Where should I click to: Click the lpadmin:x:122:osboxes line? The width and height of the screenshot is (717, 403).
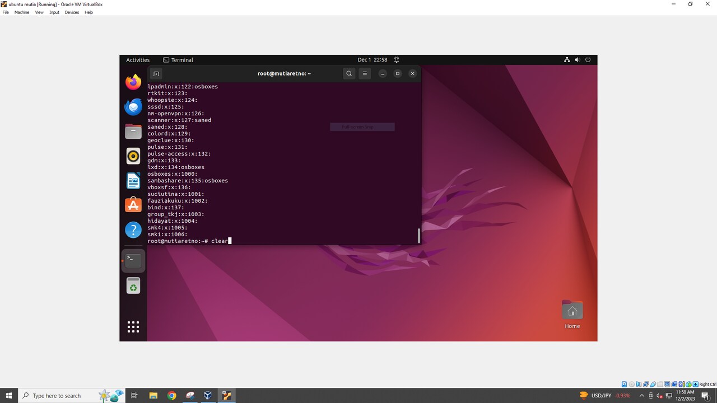click(x=183, y=87)
